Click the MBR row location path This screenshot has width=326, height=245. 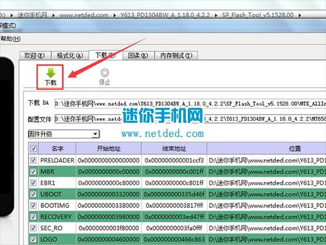(267, 172)
